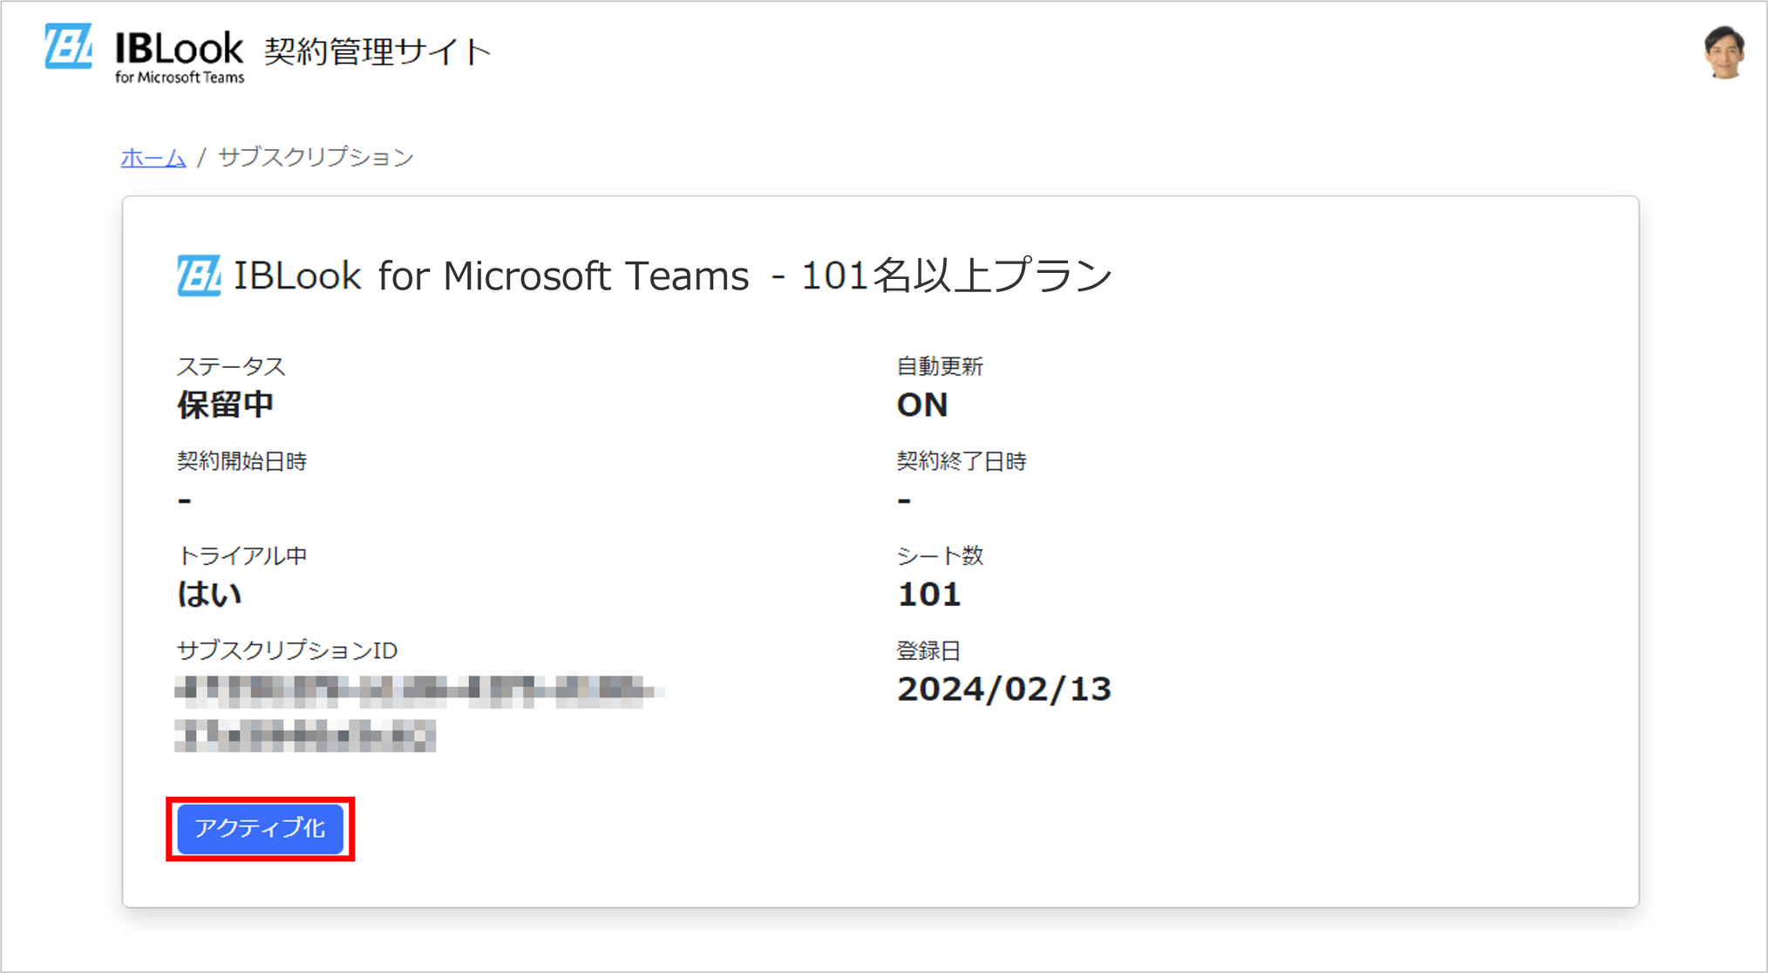Image resolution: width=1768 pixels, height=973 pixels.
Task: Click the IBLook icon beside plan title
Action: [x=199, y=276]
